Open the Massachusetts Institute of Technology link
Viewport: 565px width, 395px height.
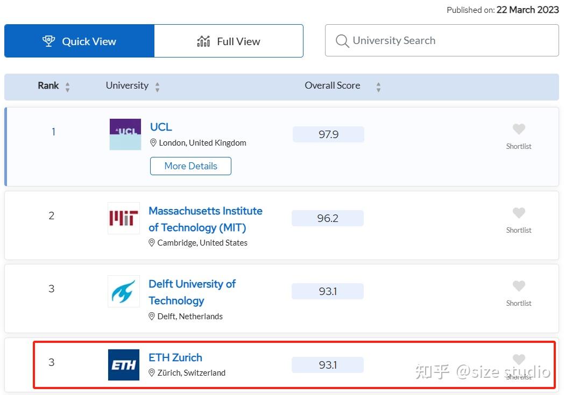pos(206,219)
